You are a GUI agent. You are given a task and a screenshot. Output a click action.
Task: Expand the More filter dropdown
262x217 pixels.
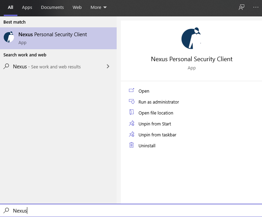(x=99, y=8)
